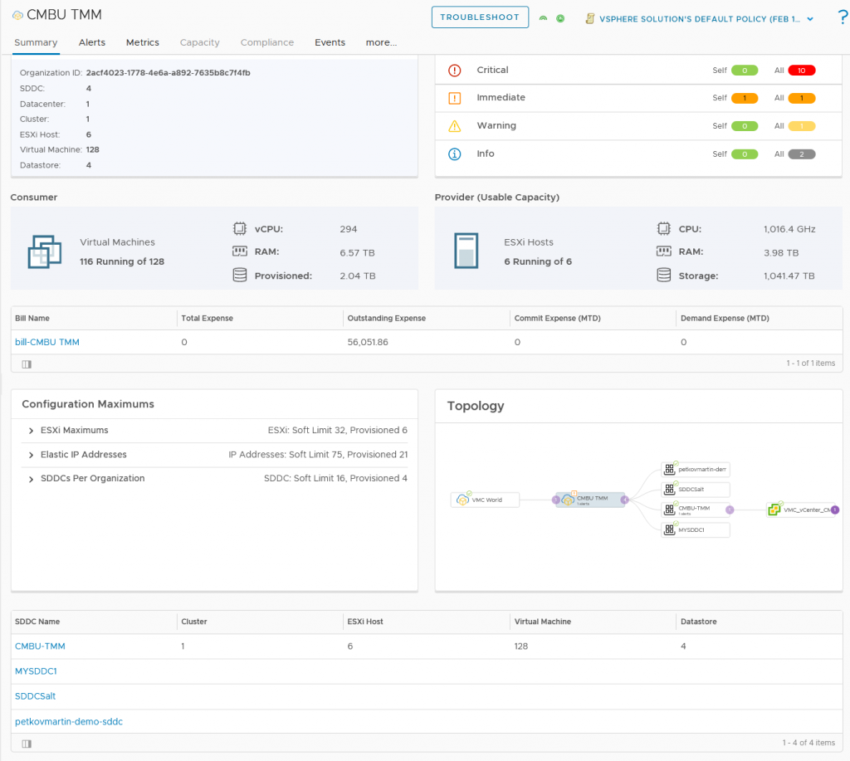Screen dimensions: 850x761
Task: Open the vSphere default policy dropdown
Action: (x=809, y=18)
